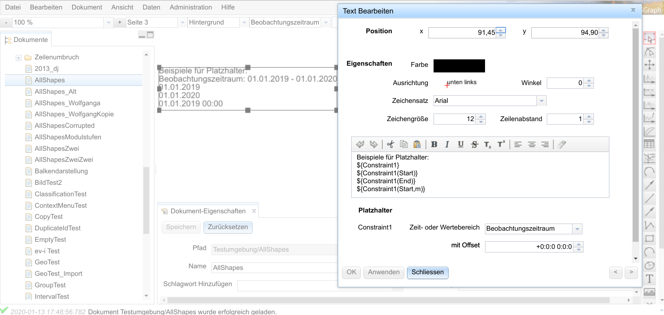Toggle italic formatting
The height and width of the screenshot is (315, 664).
pyautogui.click(x=447, y=144)
